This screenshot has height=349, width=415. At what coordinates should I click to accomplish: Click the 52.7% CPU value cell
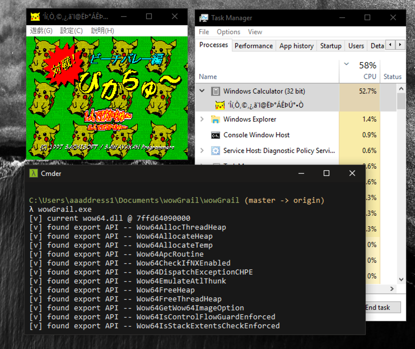[360, 91]
